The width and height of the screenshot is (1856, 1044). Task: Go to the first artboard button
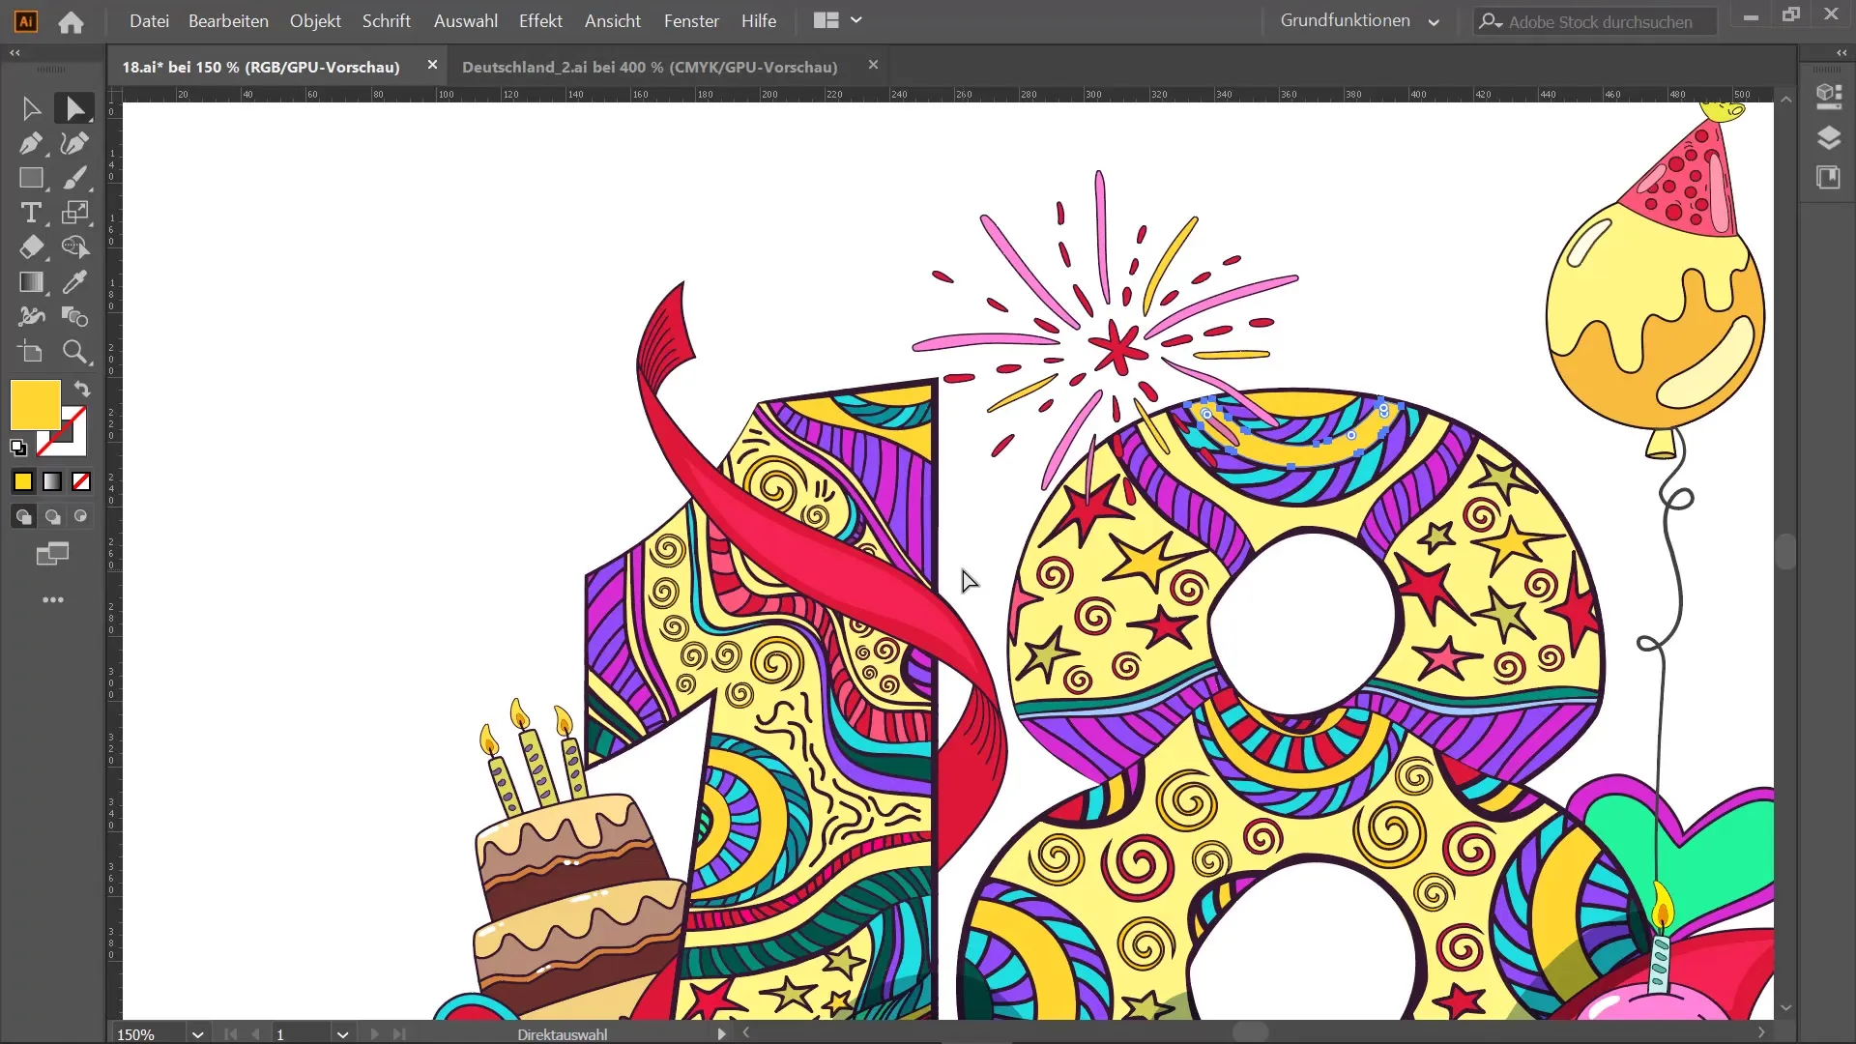tap(230, 1034)
